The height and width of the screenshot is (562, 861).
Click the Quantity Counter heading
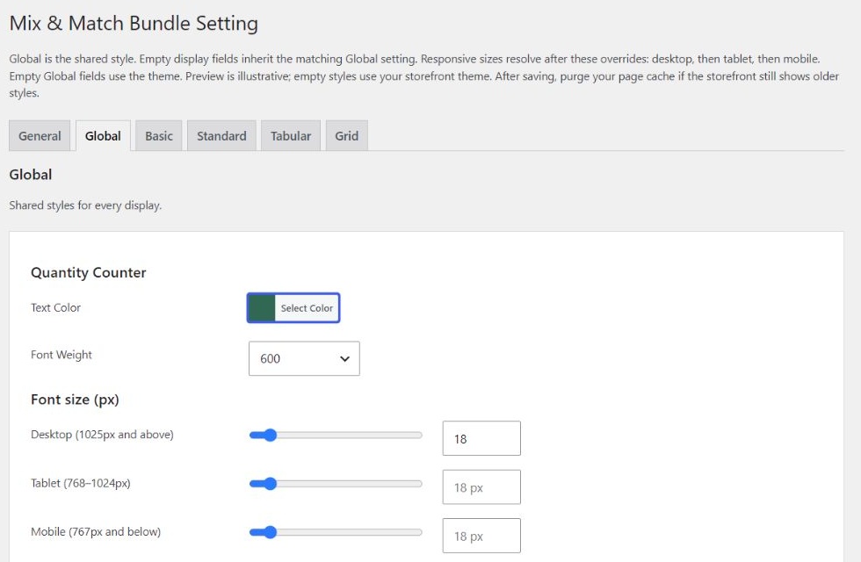(89, 273)
